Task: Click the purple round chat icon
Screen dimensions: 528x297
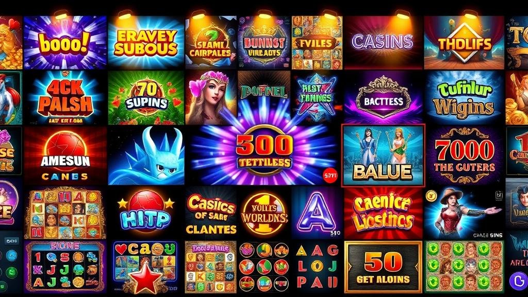Action: pyautogui.click(x=517, y=280)
